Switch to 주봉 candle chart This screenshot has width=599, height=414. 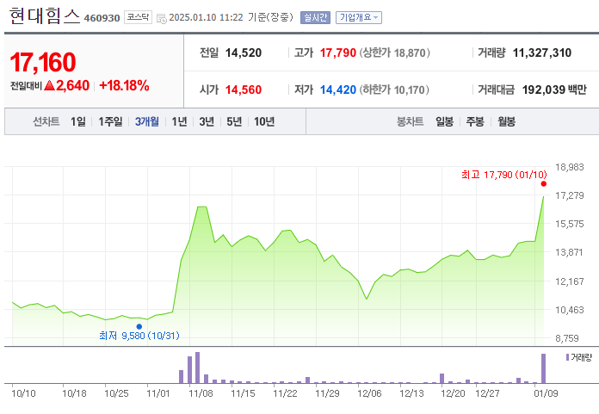pos(475,121)
